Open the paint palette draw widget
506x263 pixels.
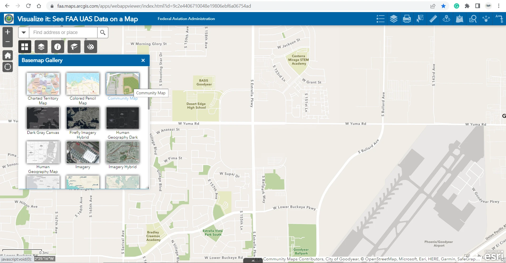click(90, 47)
